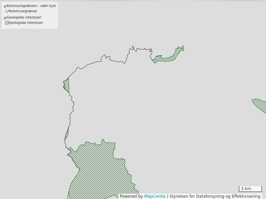Disable the Geologiske interesser layer checkbox
The image size is (266, 199).
pyautogui.click(x=4, y=17)
